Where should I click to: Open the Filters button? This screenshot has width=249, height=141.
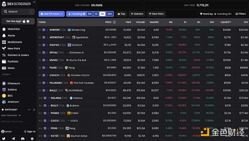click(240, 14)
